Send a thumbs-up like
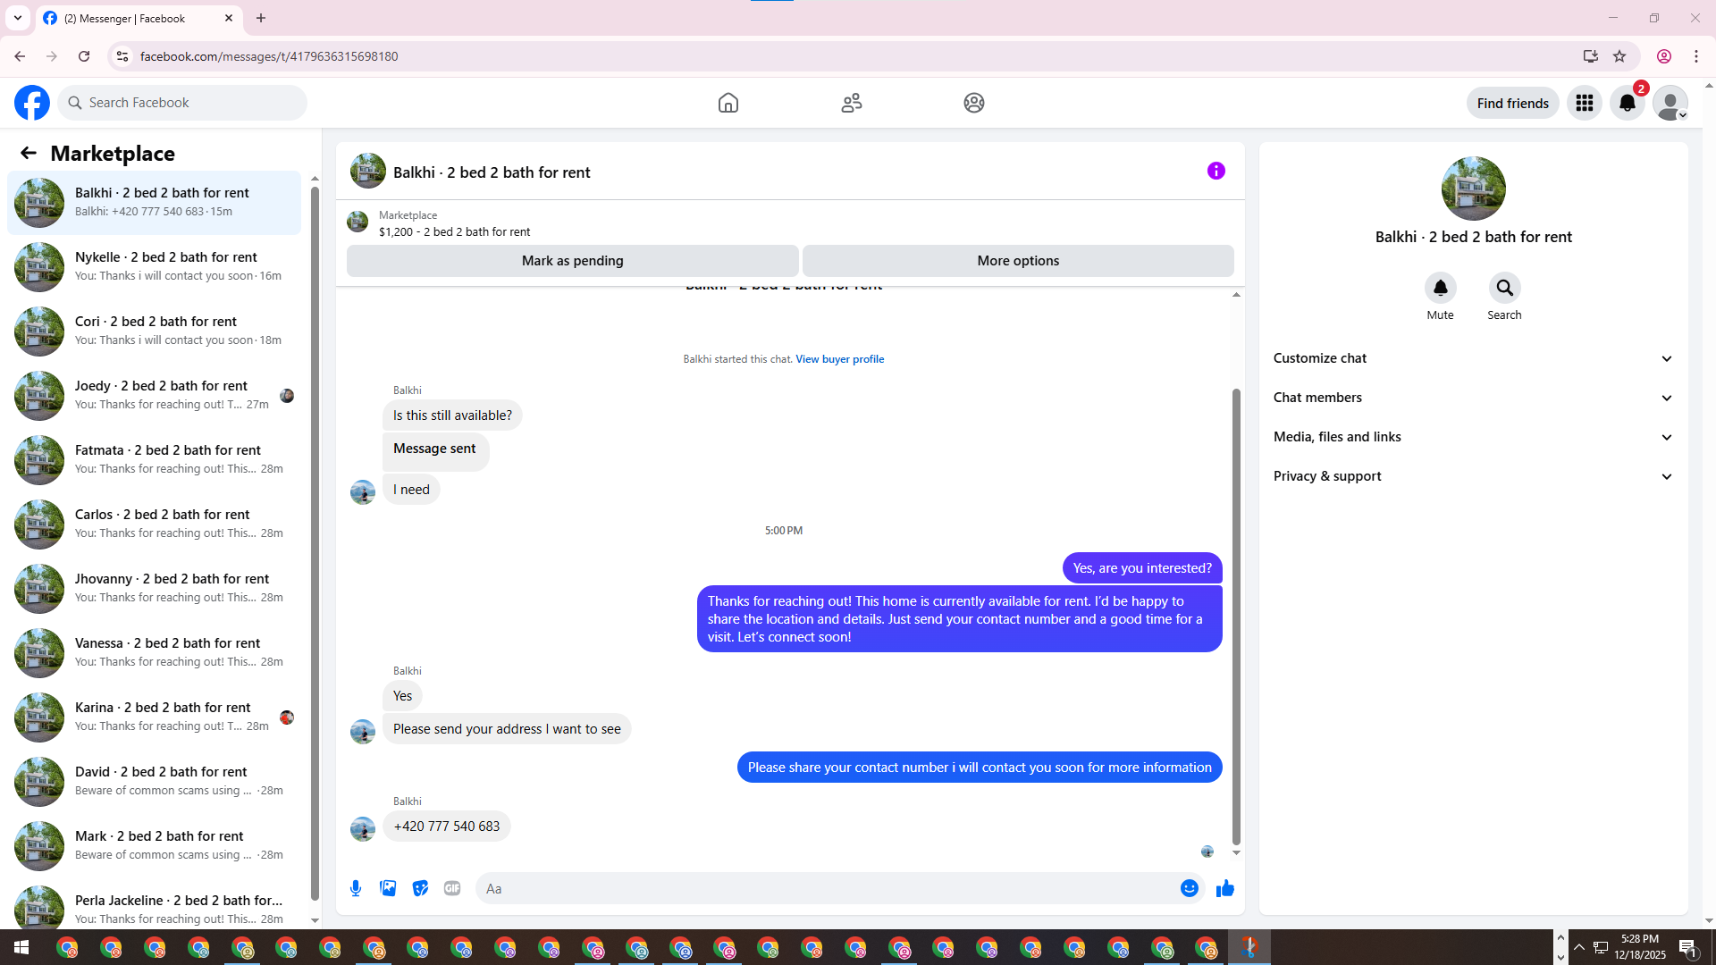This screenshot has width=1716, height=965. [1225, 888]
